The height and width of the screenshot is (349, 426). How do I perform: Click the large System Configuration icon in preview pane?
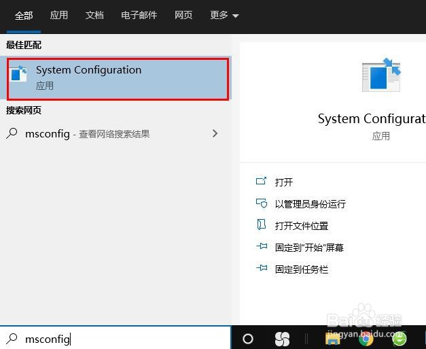point(381,75)
